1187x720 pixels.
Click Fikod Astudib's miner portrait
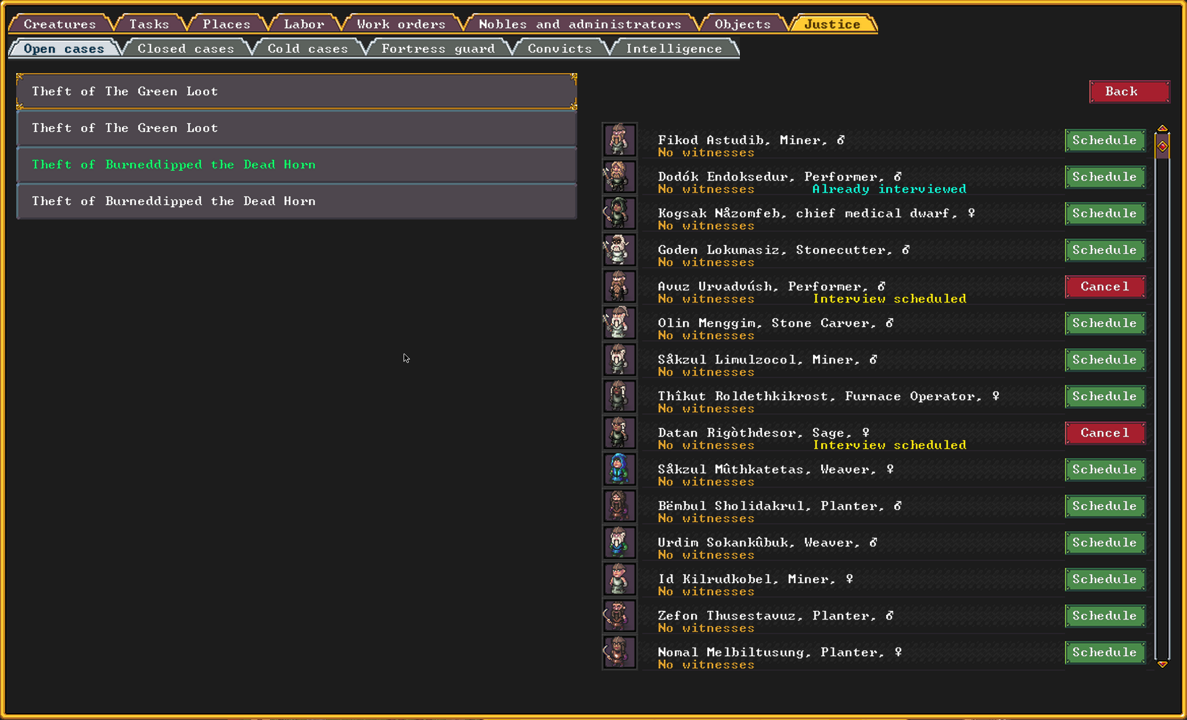(x=619, y=140)
